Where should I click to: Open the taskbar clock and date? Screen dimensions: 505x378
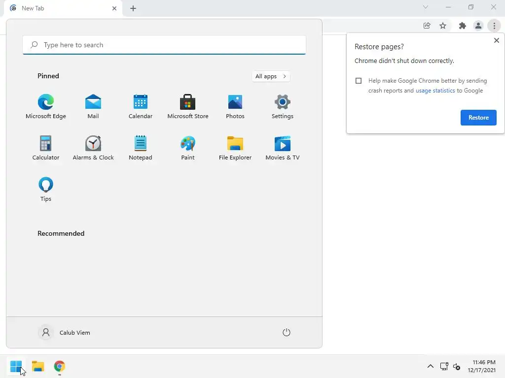[x=482, y=366]
